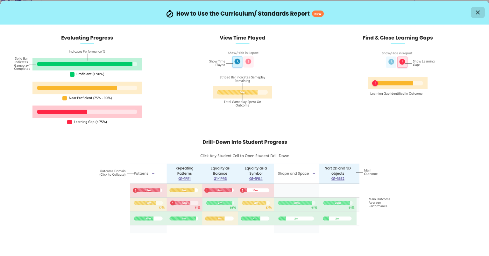Click the red Learning Gap legend swatch

(69, 122)
